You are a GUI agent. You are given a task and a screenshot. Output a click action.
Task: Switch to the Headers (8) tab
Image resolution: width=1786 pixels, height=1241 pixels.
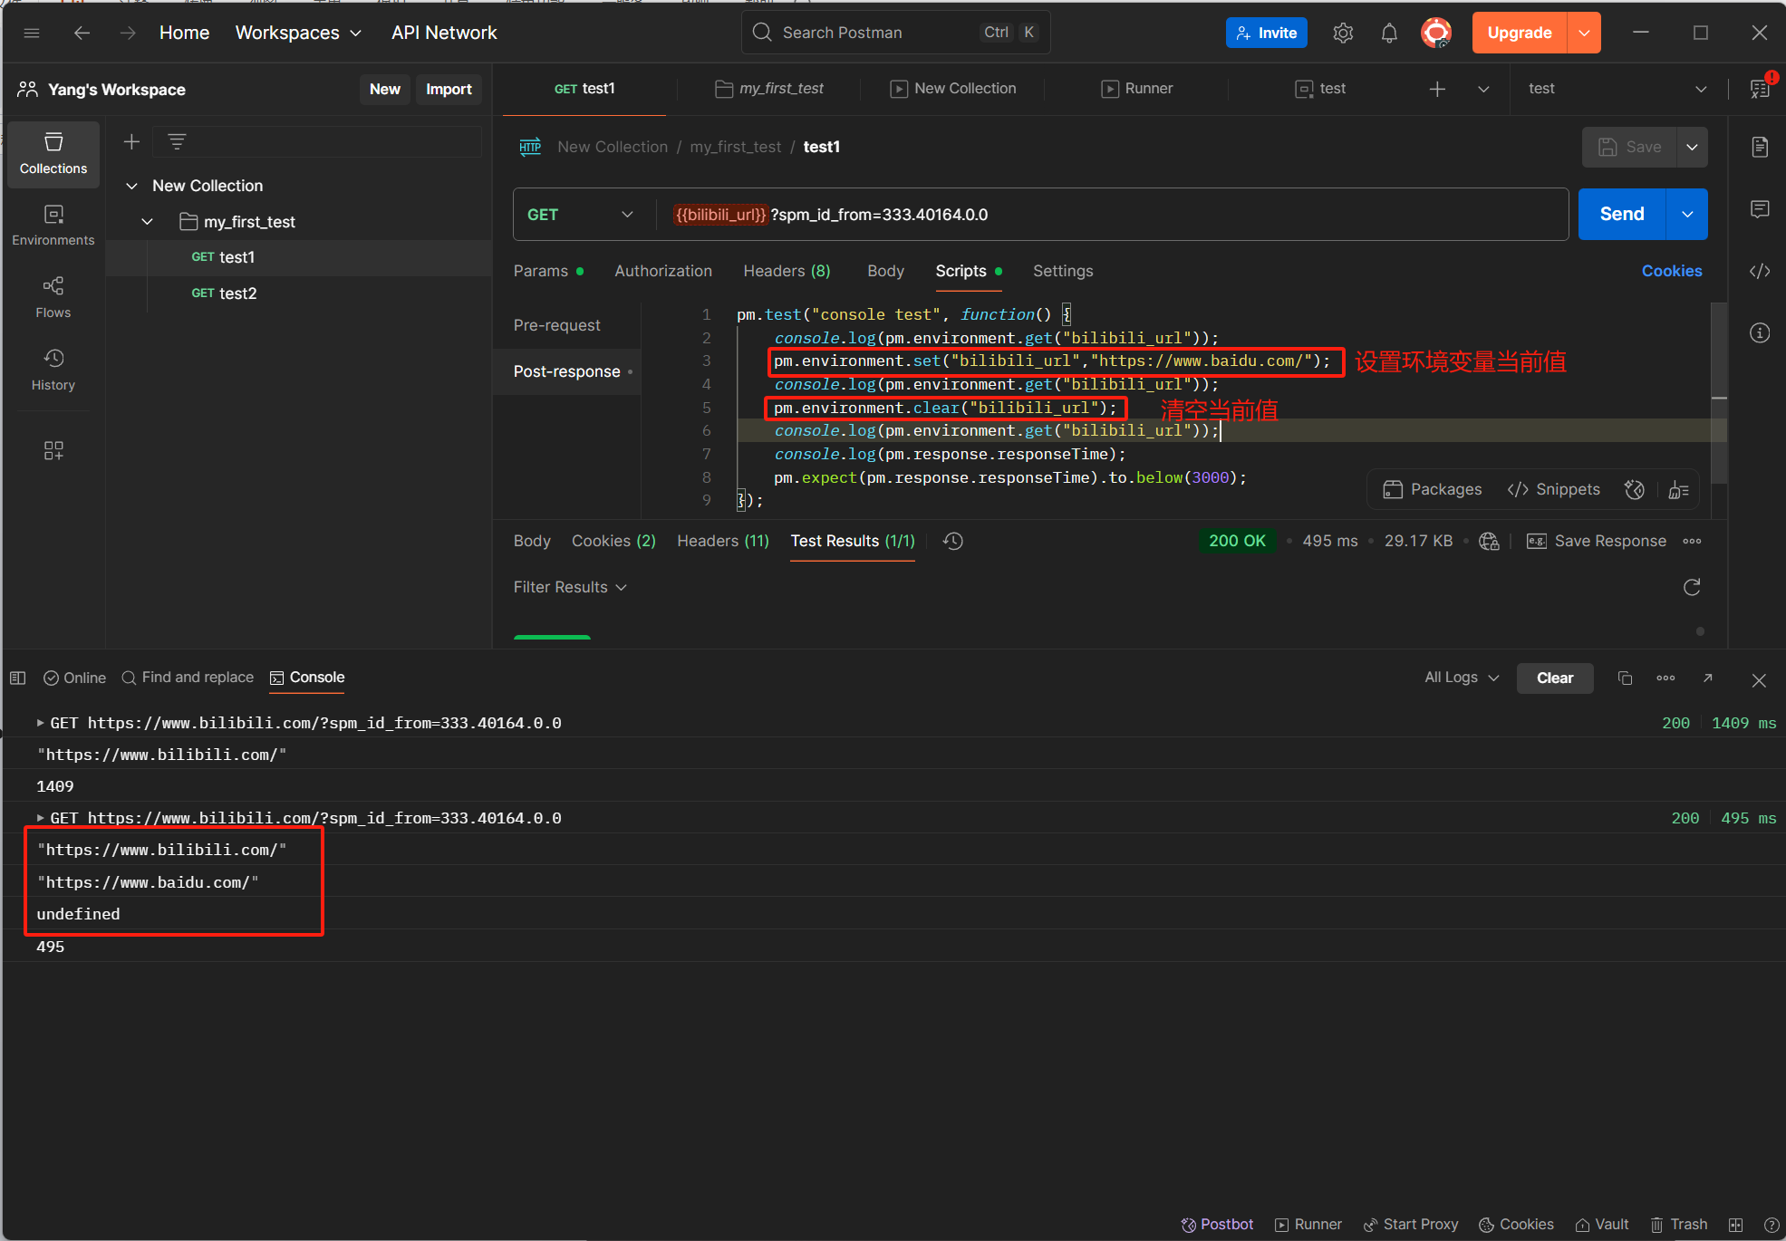pyautogui.click(x=787, y=271)
